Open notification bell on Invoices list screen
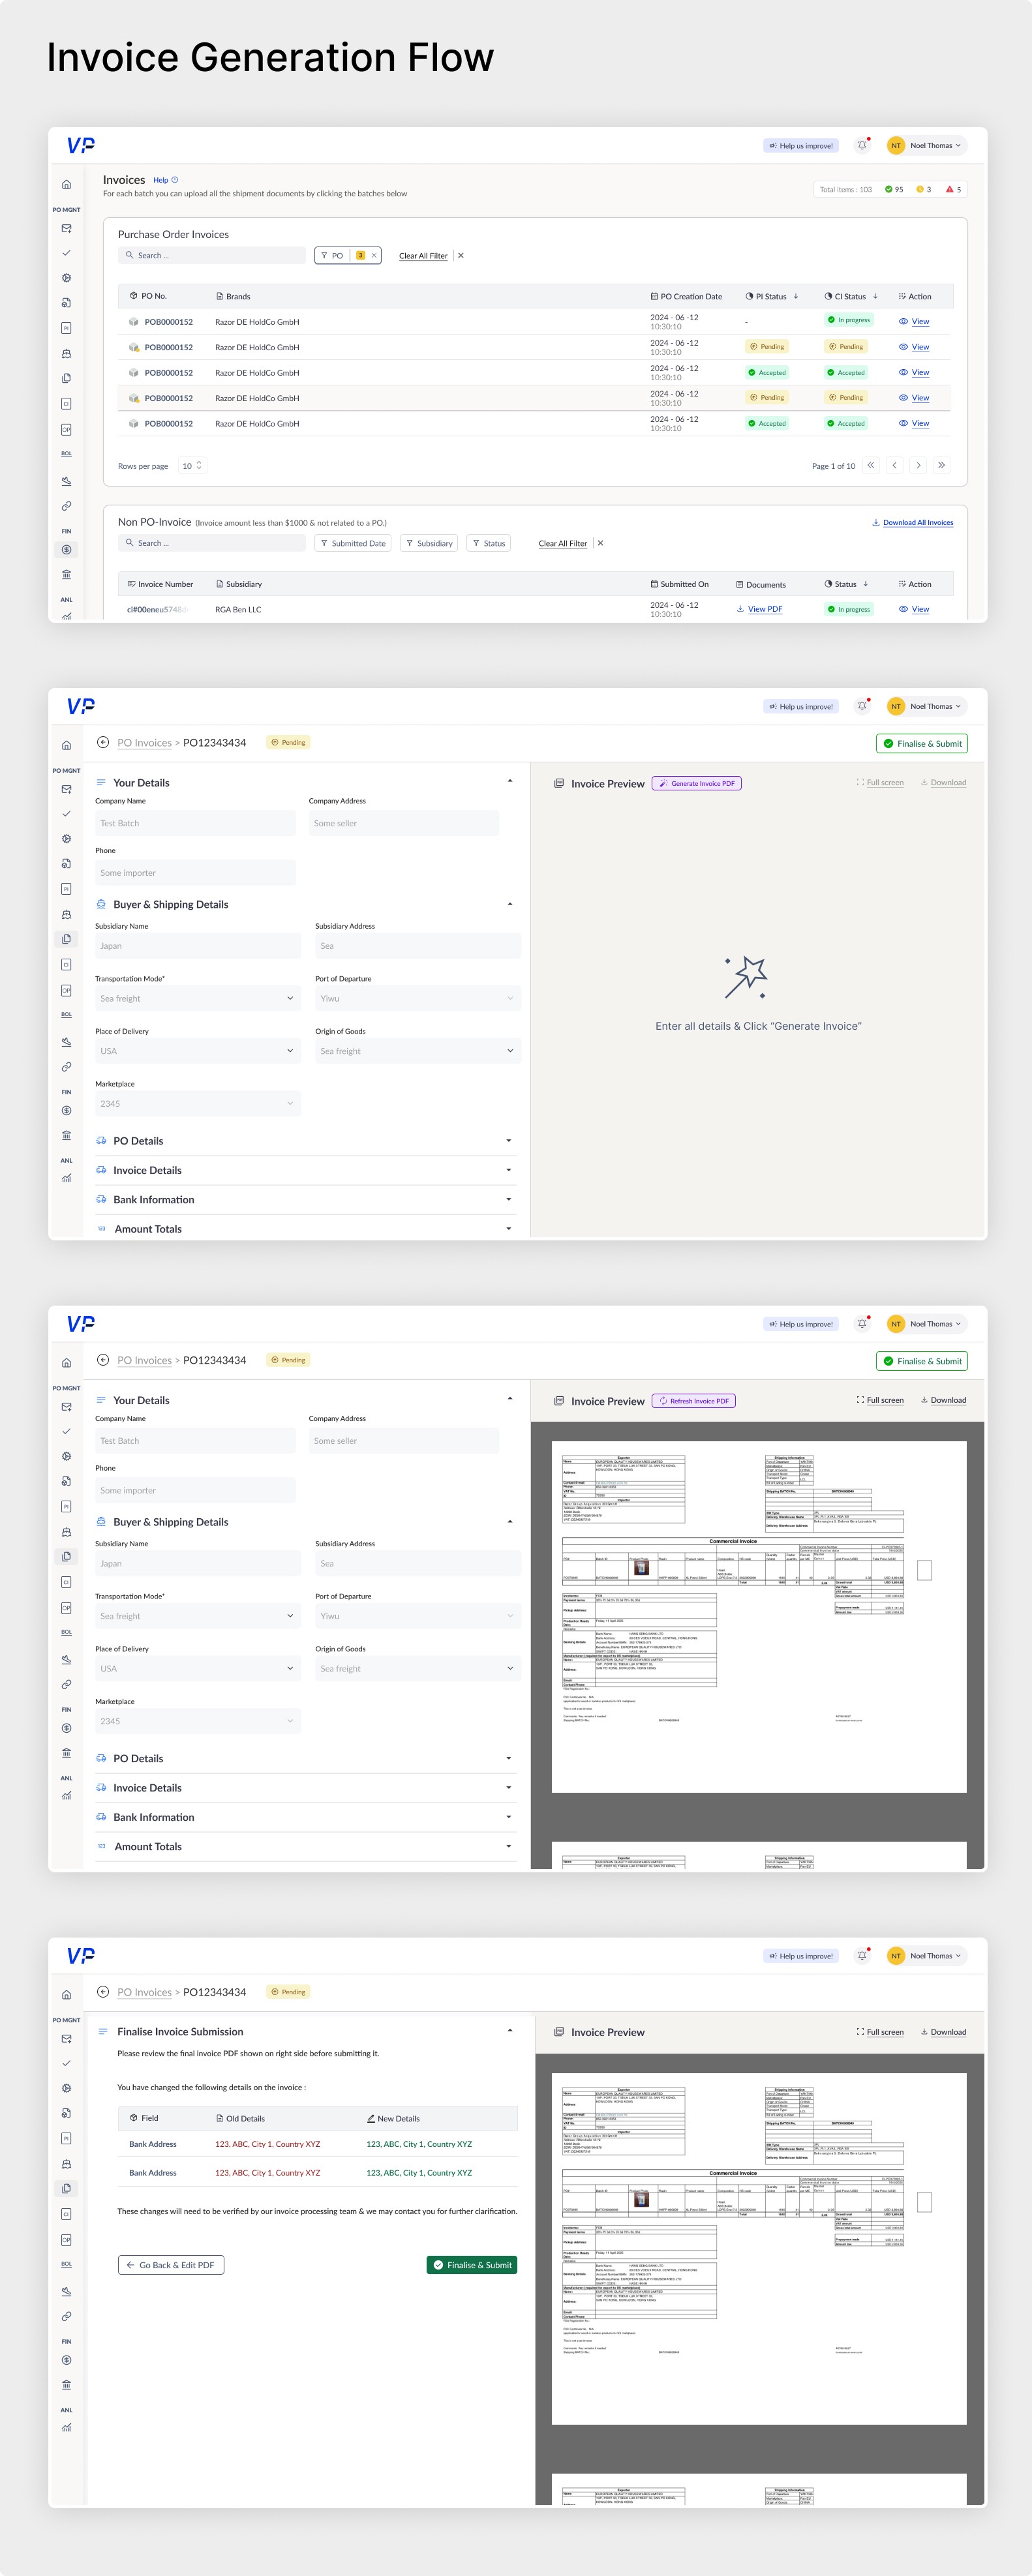Image resolution: width=1032 pixels, height=2576 pixels. (x=862, y=145)
